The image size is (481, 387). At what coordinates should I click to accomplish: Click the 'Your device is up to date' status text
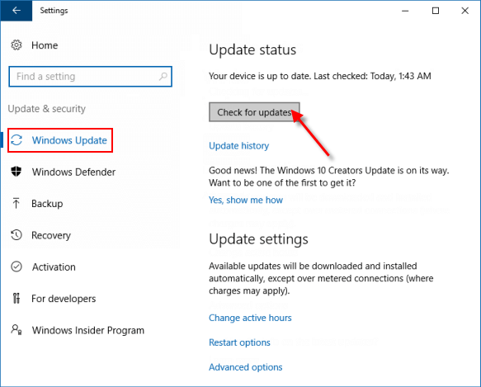click(320, 76)
